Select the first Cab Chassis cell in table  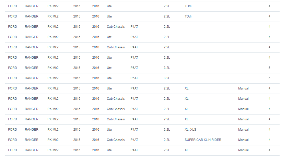pos(116,27)
